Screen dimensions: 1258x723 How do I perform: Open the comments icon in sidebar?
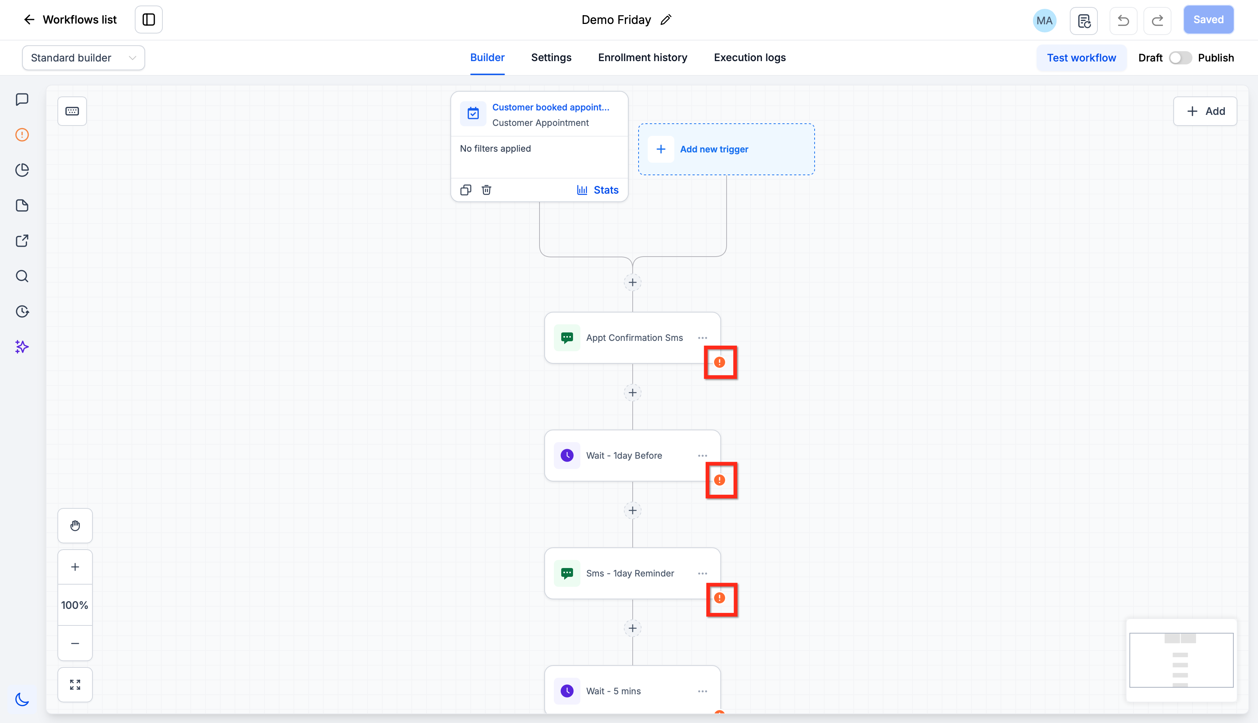pyautogui.click(x=22, y=99)
